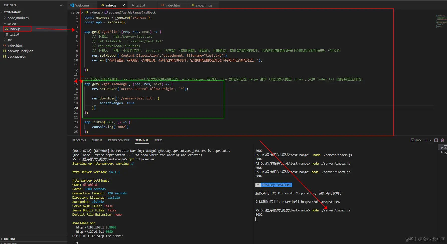447x244 pixels.
Task: Open the DEBUG CONSOLE panel tab
Action: (x=119, y=140)
